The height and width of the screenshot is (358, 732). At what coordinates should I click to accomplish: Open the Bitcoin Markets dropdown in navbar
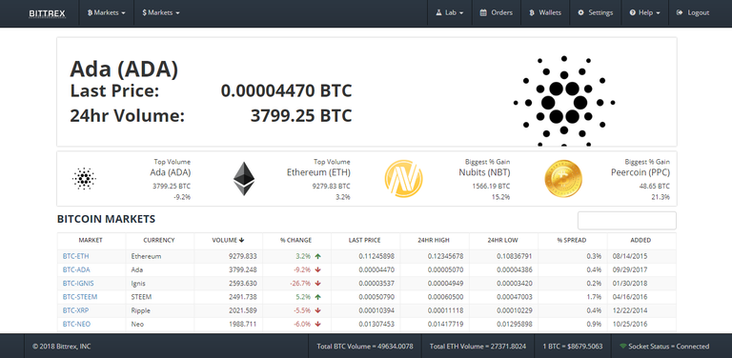click(x=107, y=13)
